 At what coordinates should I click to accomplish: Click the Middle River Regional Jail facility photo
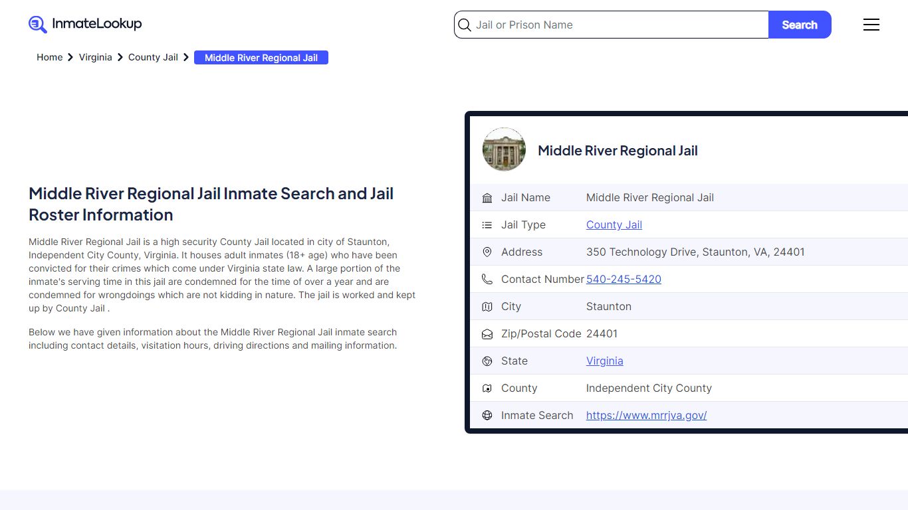click(x=504, y=149)
